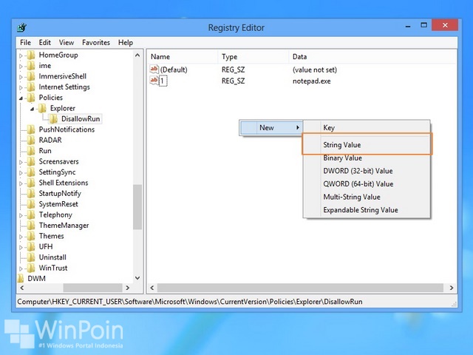
Task: Click the name field of value 1
Action: (x=163, y=81)
